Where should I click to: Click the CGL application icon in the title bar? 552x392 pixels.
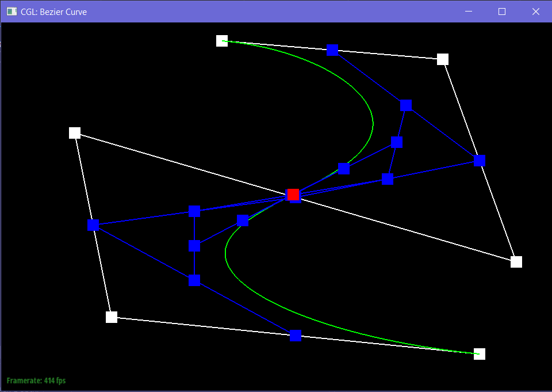[11, 11]
